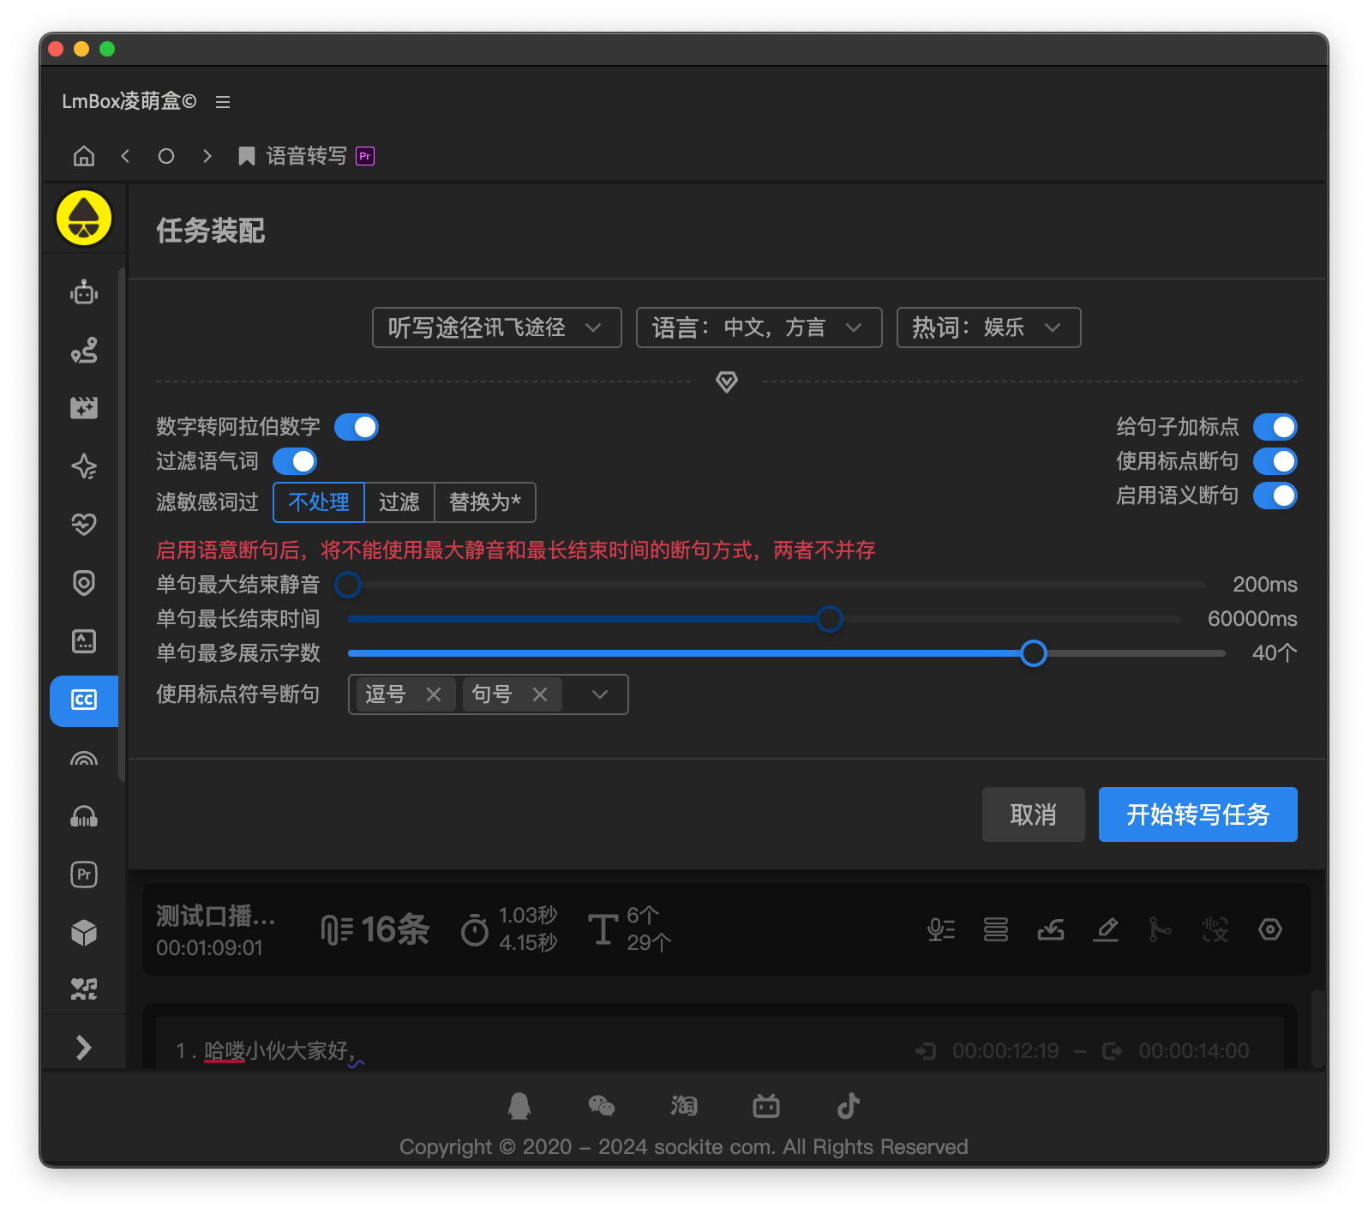1368x1214 pixels.
Task: Open the 听写途径讯飞途径 dropdown
Action: [x=497, y=328]
